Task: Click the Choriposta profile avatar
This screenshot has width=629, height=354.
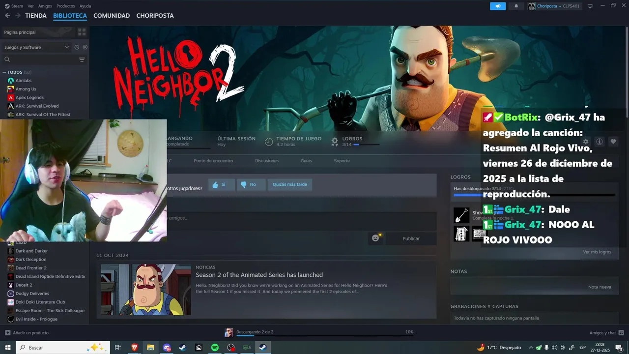Action: click(532, 6)
